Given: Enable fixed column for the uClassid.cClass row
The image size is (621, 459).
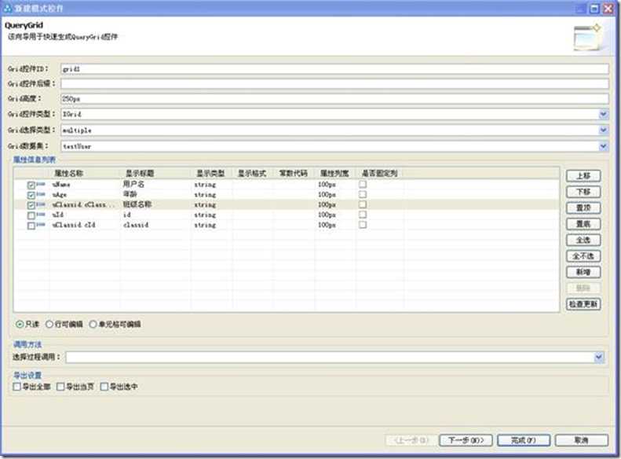Looking at the screenshot, I should [363, 204].
